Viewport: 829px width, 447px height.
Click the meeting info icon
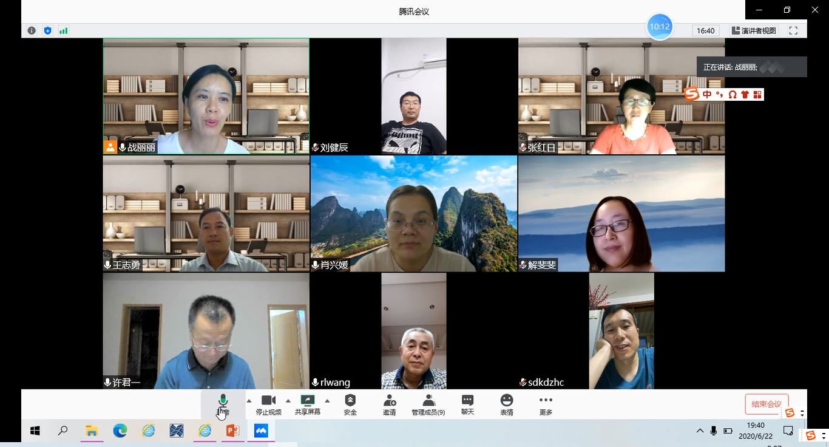(x=32, y=30)
